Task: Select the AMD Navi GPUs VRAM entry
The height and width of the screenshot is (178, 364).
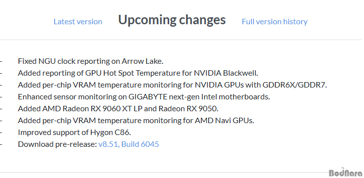Action: click(136, 120)
